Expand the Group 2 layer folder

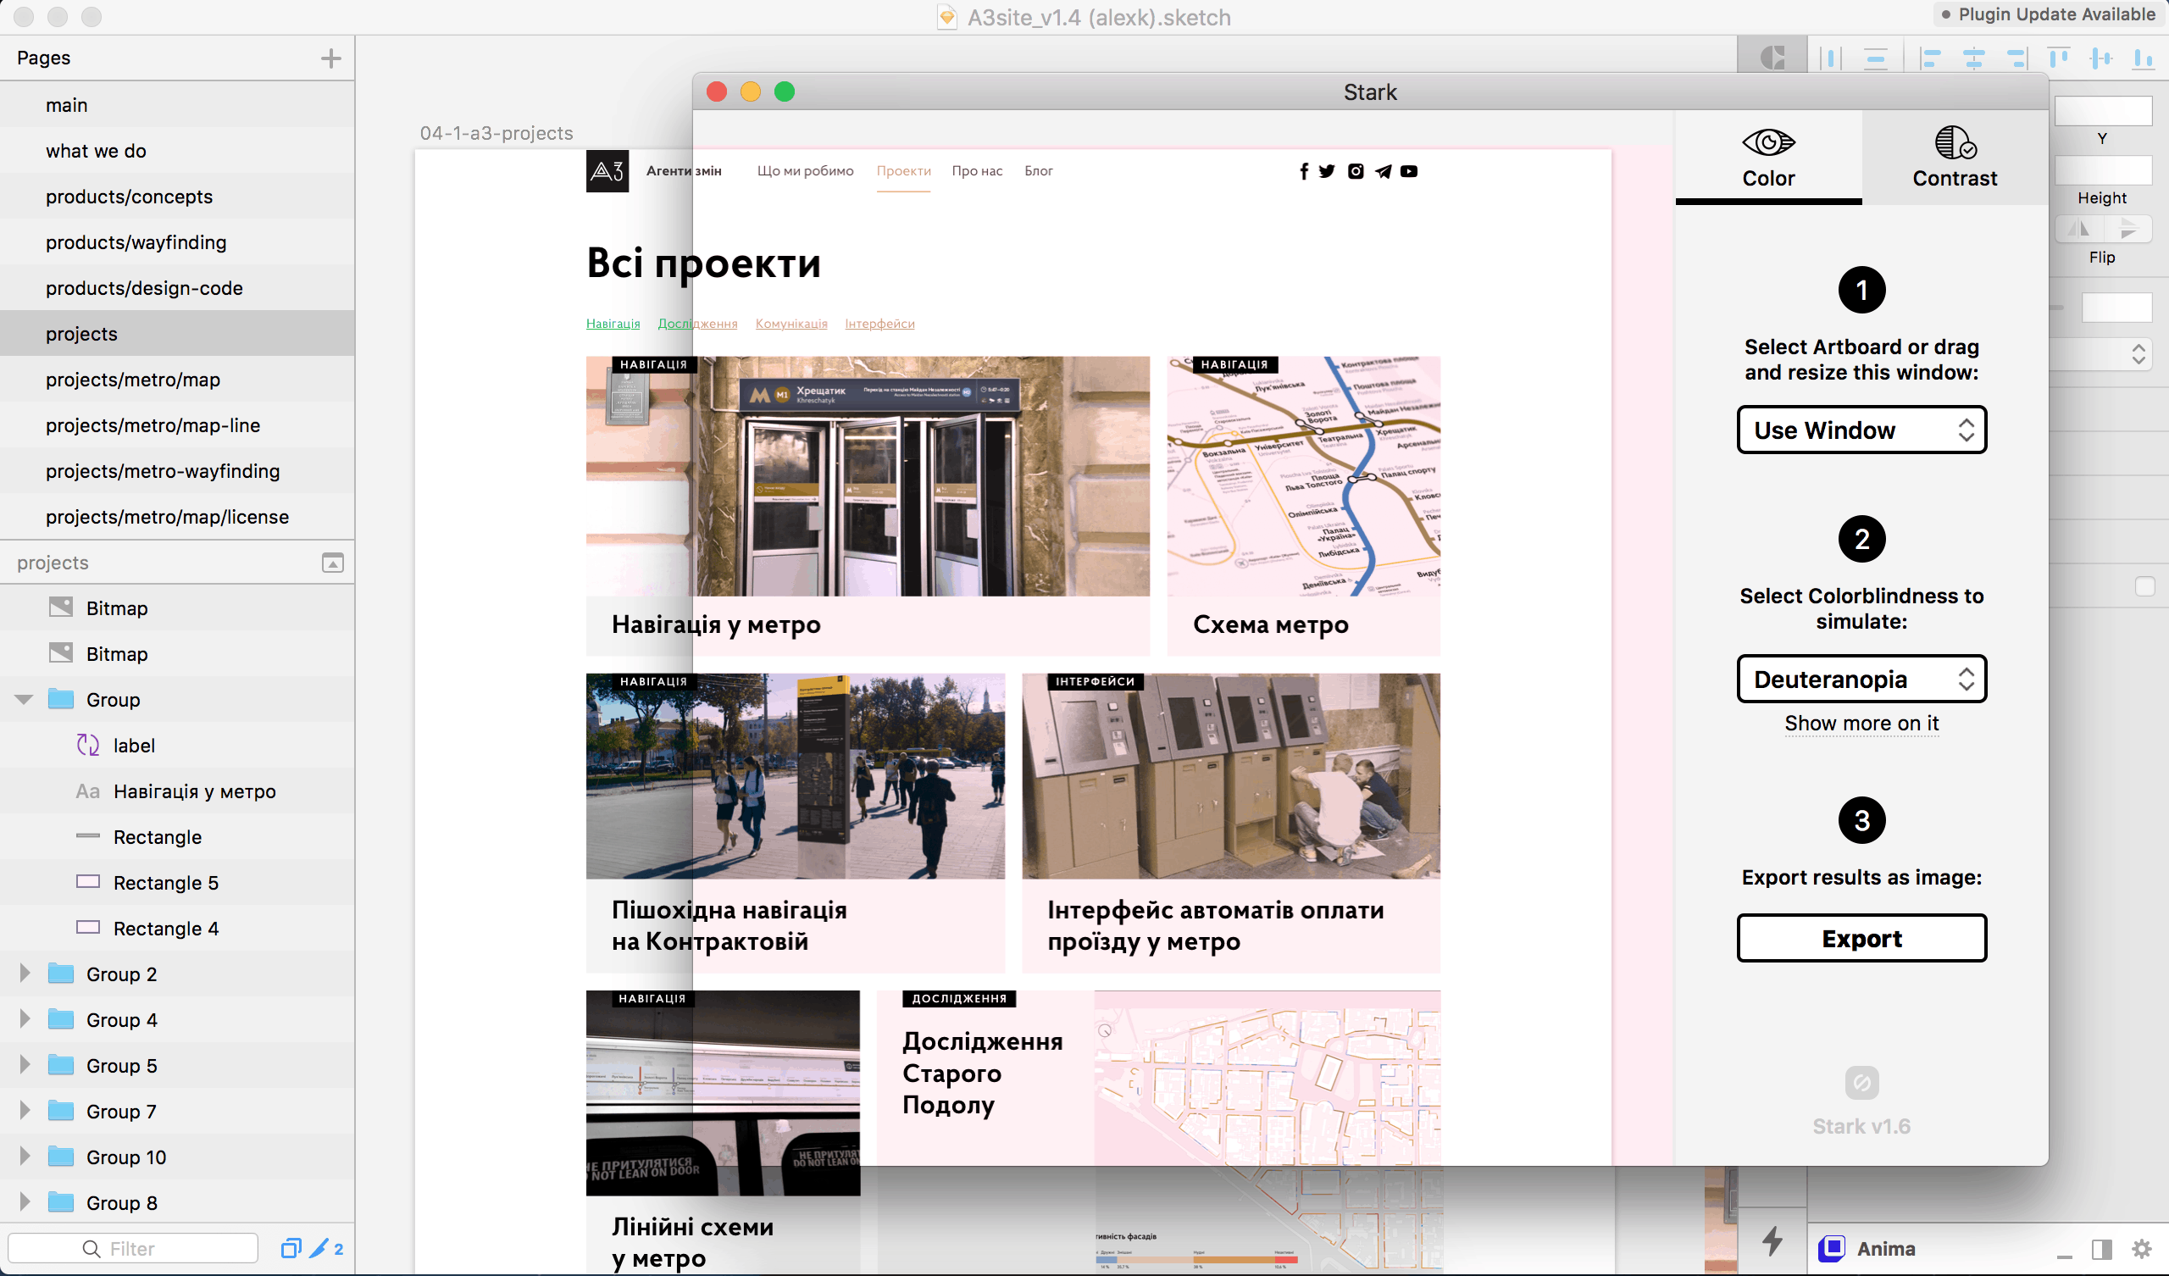click(x=24, y=973)
